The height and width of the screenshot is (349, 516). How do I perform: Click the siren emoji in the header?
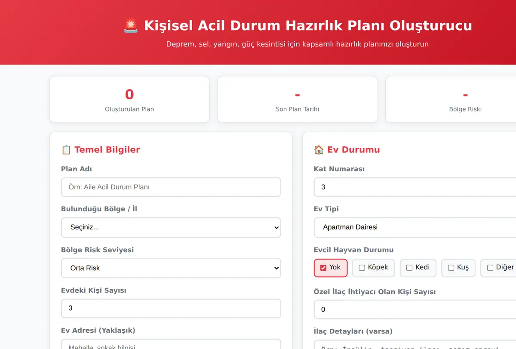click(131, 25)
